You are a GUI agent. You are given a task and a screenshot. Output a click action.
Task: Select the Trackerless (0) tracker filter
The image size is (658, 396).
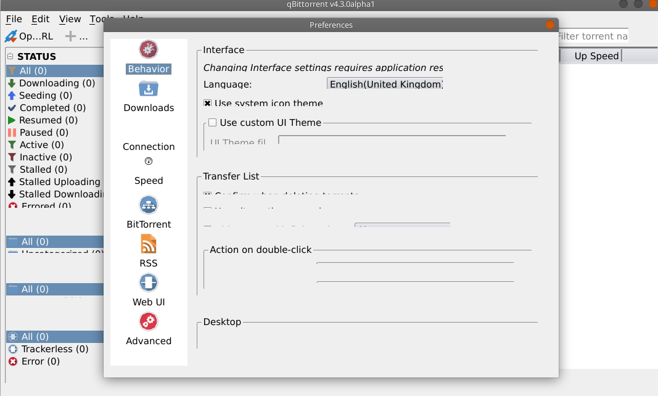49,349
